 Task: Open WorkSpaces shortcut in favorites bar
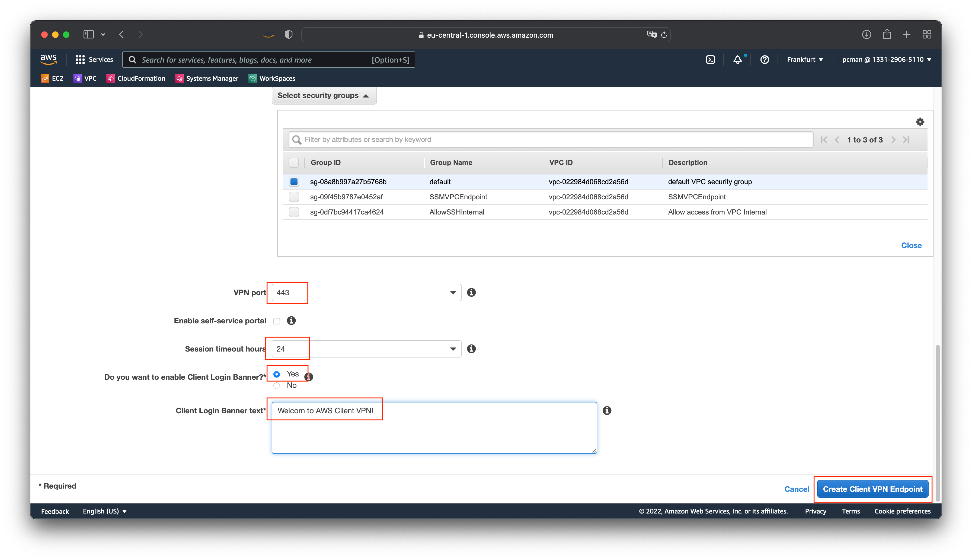[272, 78]
